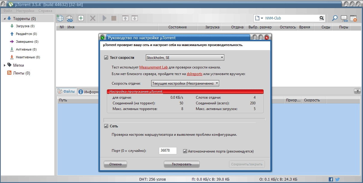Click the Remove torrent X icon
This screenshot has height=183, width=363.
(x=93, y=18)
